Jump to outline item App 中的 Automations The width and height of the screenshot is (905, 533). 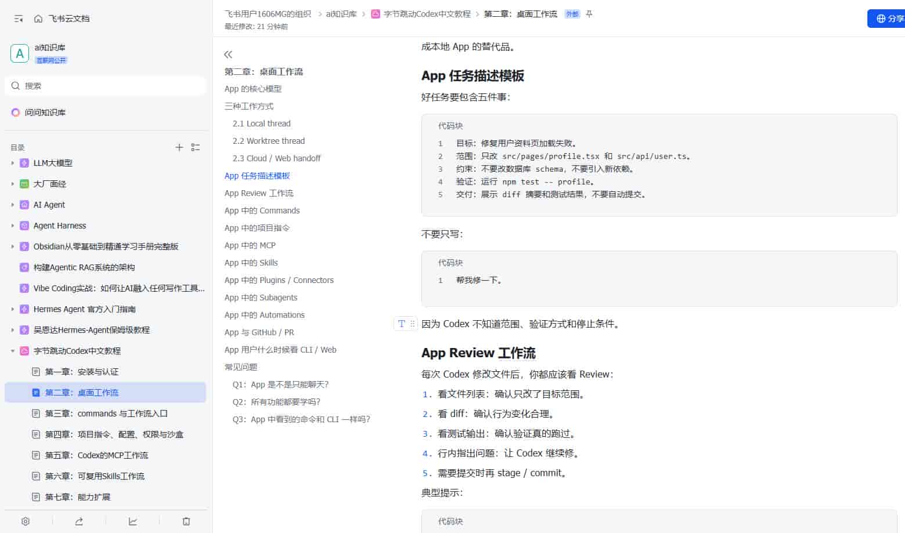265,315
